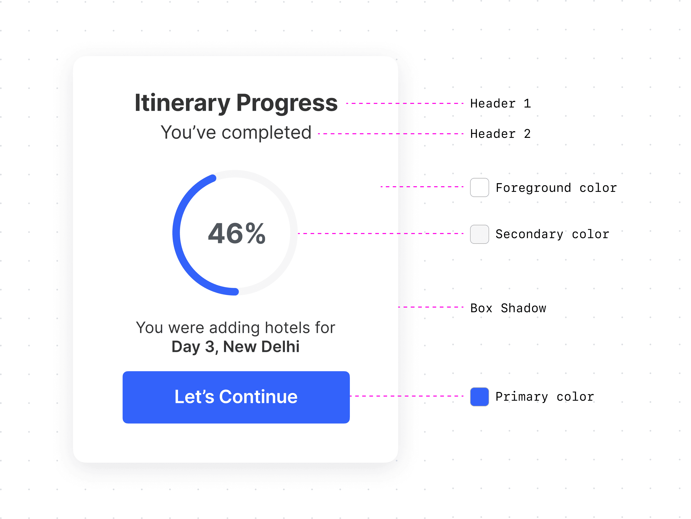Click the Primary color label text
Viewport: 691px width, 519px height.
pyautogui.click(x=545, y=397)
